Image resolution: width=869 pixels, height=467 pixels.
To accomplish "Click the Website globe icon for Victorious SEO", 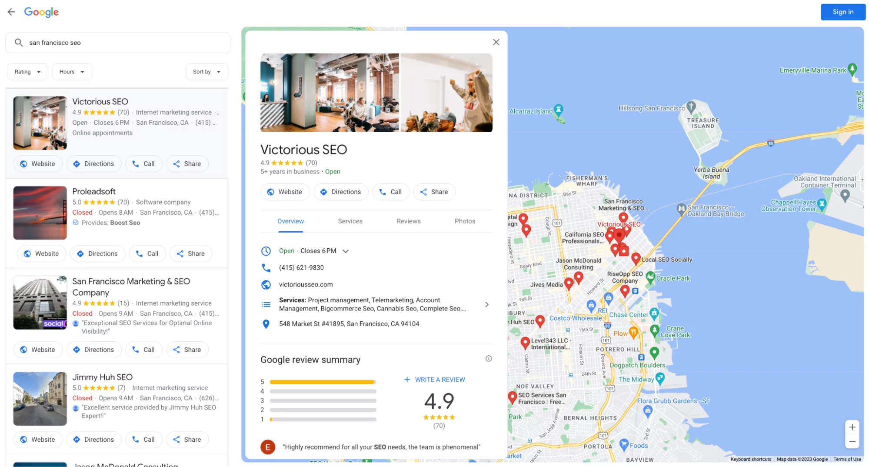I will (x=23, y=164).
